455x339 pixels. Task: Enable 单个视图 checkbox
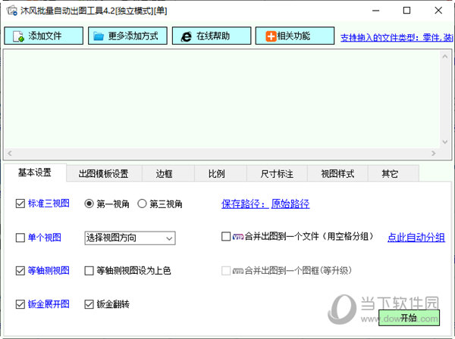(20, 238)
